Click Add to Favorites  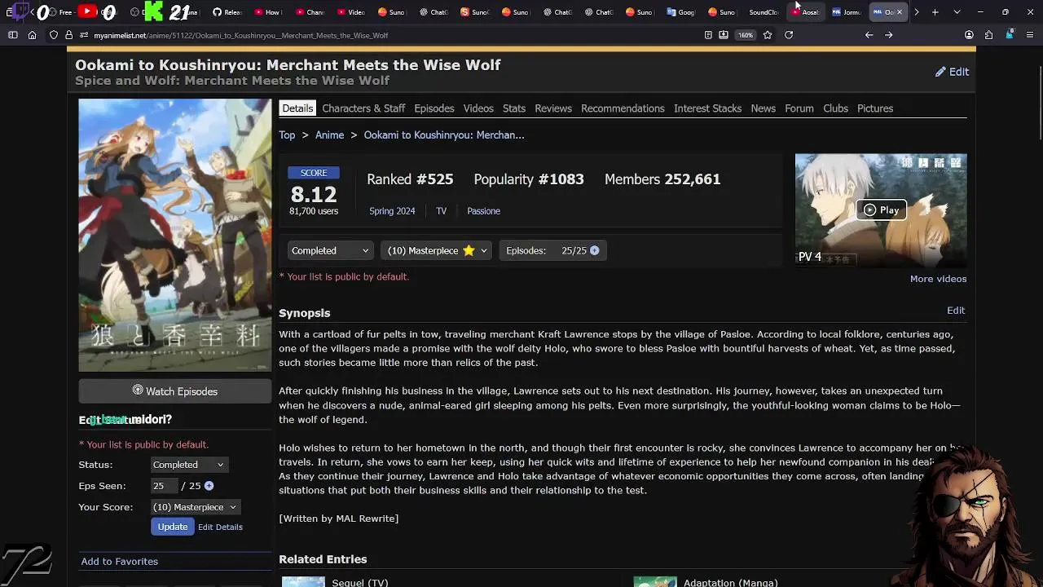(120, 561)
